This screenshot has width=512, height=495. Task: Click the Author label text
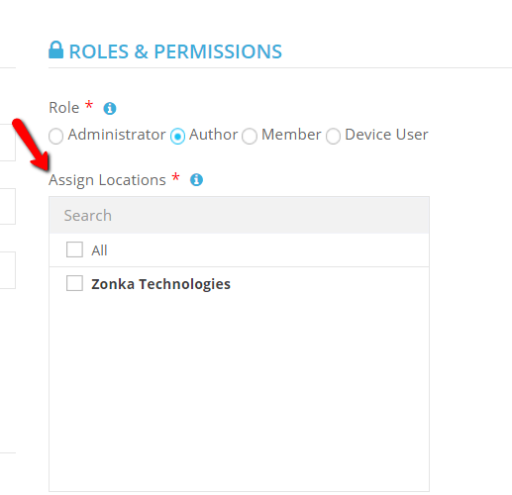click(213, 135)
